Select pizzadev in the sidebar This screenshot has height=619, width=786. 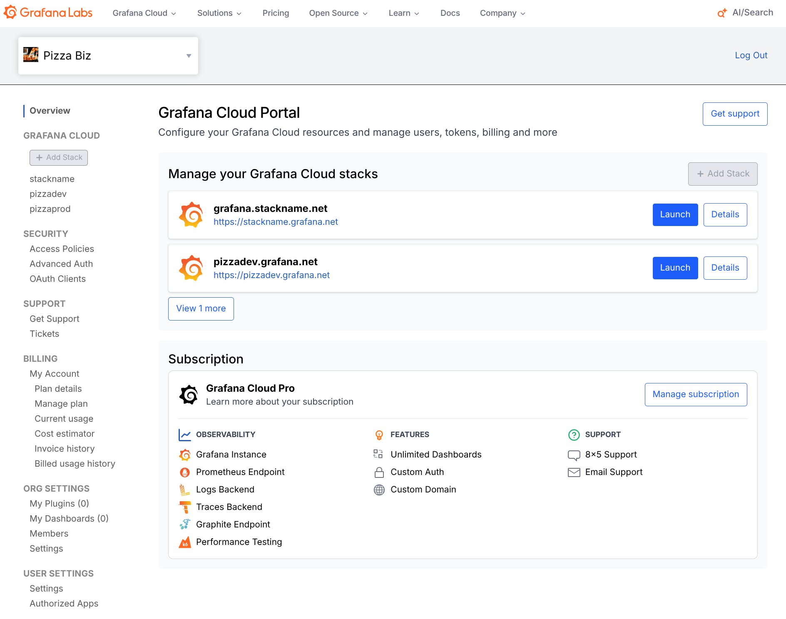(48, 194)
